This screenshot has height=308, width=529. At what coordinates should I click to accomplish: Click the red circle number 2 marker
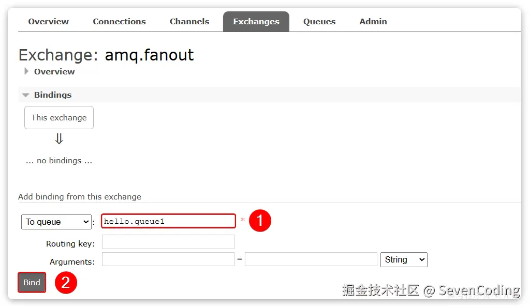click(x=66, y=283)
